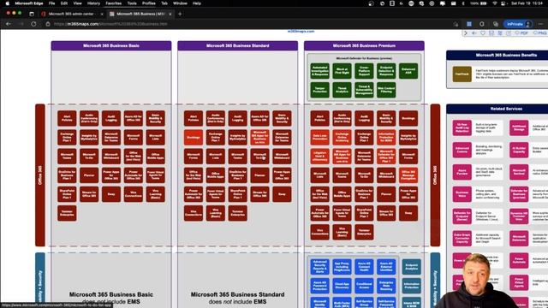Click the Wi-Fi icon in menu bar
548x308 pixels.
click(495, 3)
